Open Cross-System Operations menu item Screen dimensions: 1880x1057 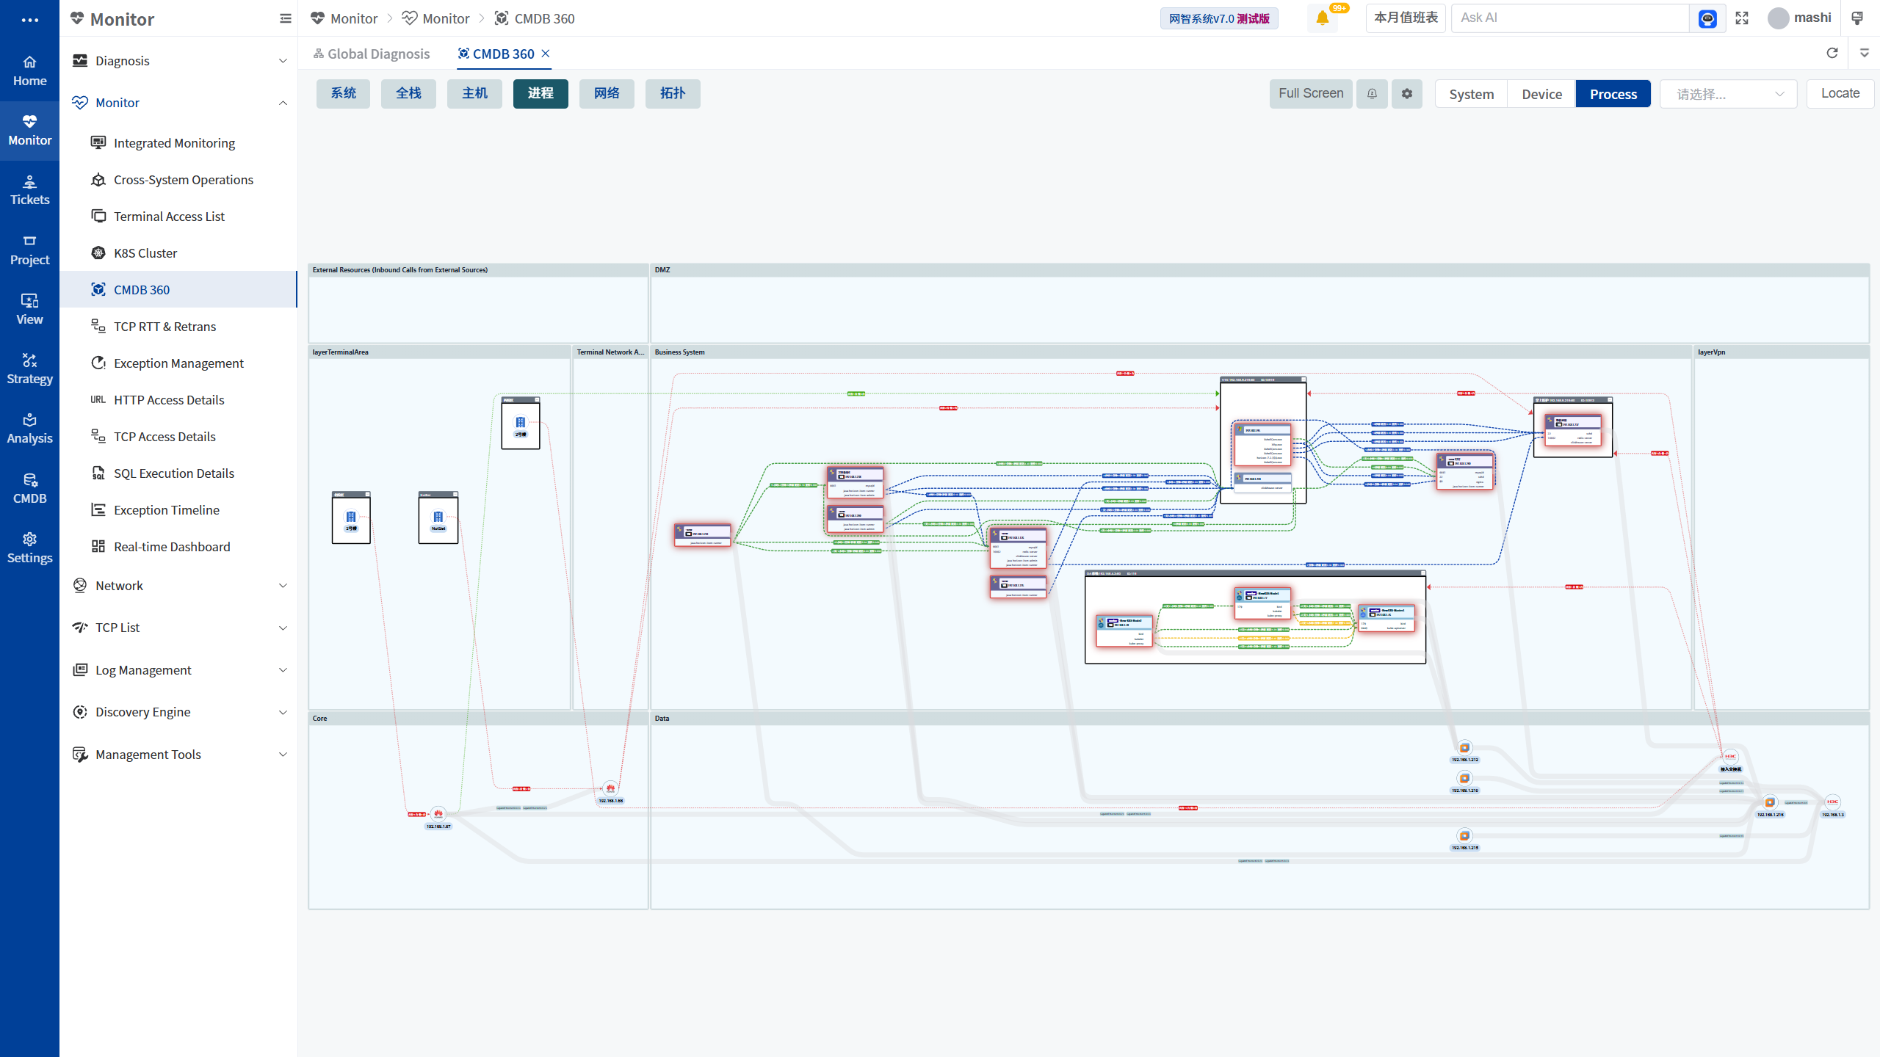(x=179, y=180)
